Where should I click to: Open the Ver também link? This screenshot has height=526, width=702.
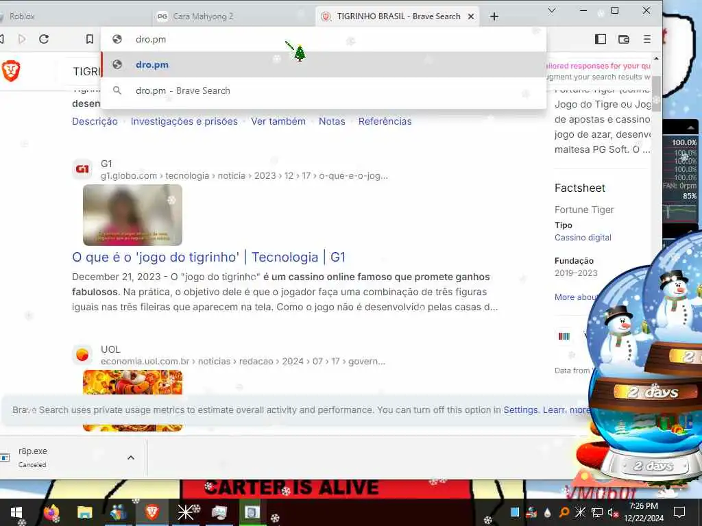click(278, 121)
